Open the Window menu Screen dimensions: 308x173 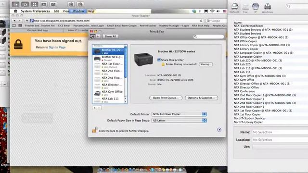78,11
